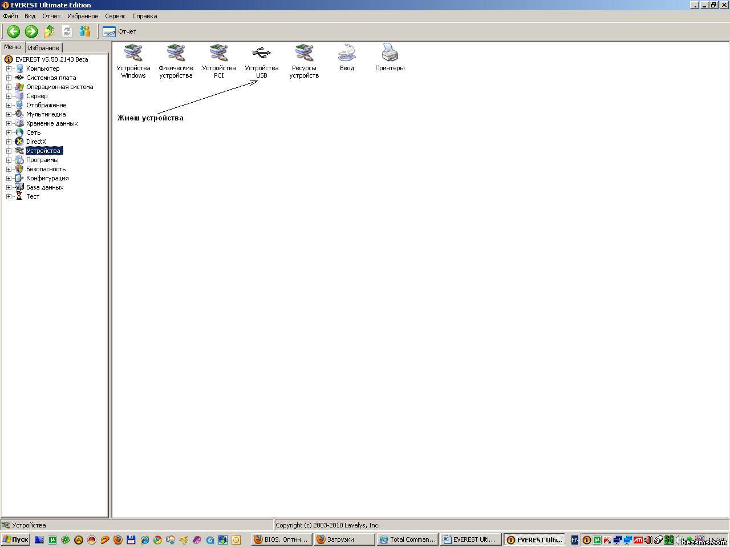Launch Google Chrome from quick launch
The width and height of the screenshot is (730, 548).
tap(157, 539)
